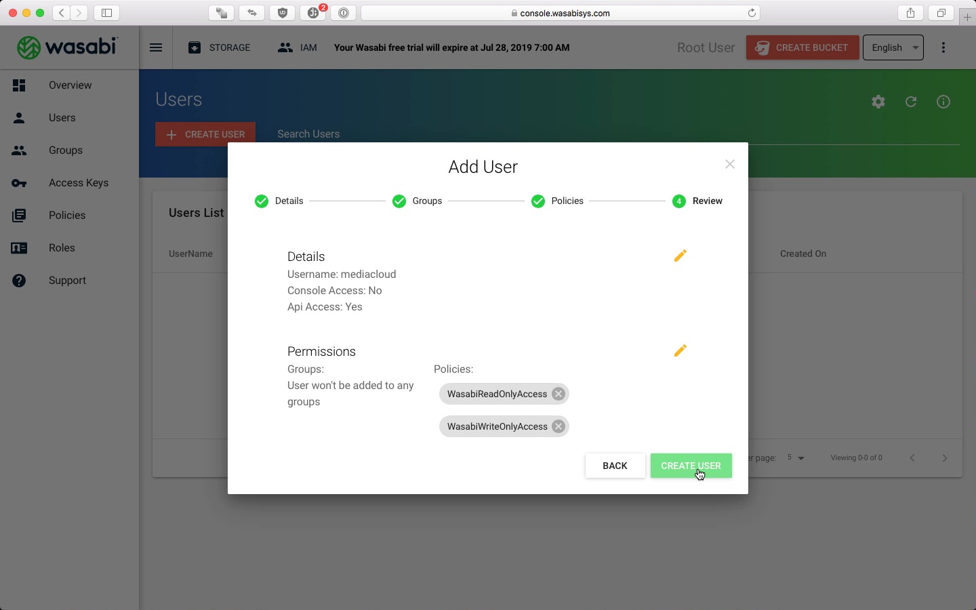The image size is (976, 610).
Task: Open a new Safari tab
Action: point(967,18)
